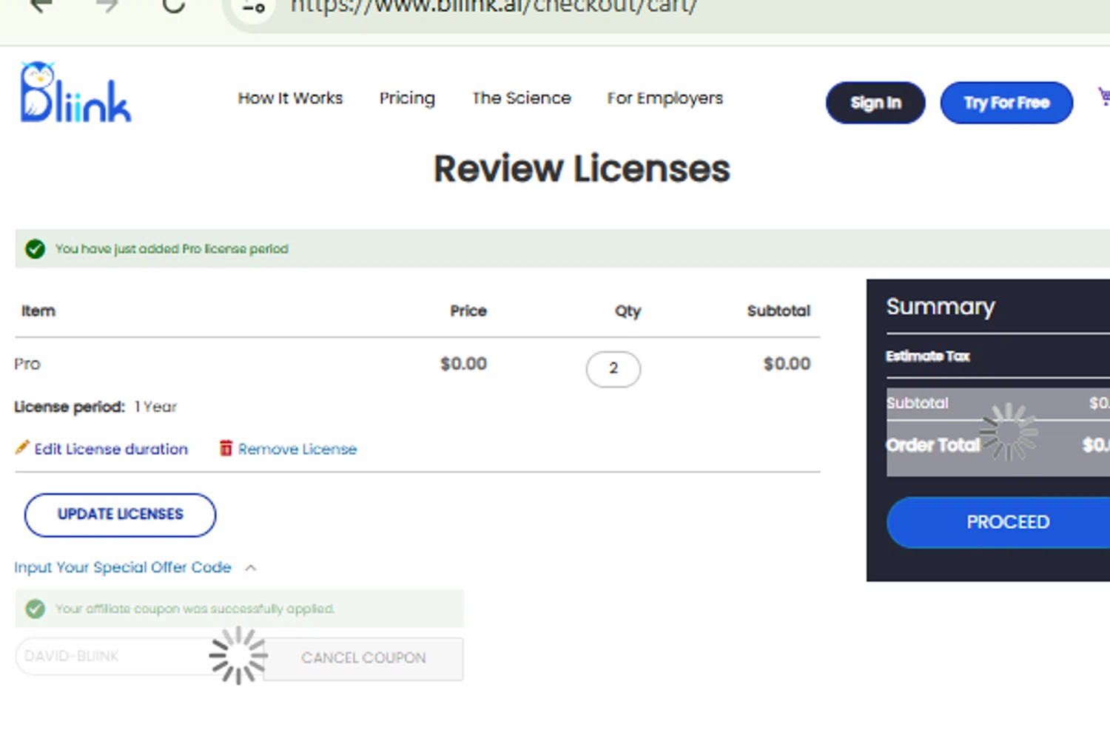Open the How It Works menu item
1110x738 pixels.
click(290, 98)
